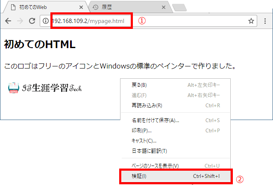
Task: Close the 初めてのWeb tab
Action: click(81, 7)
